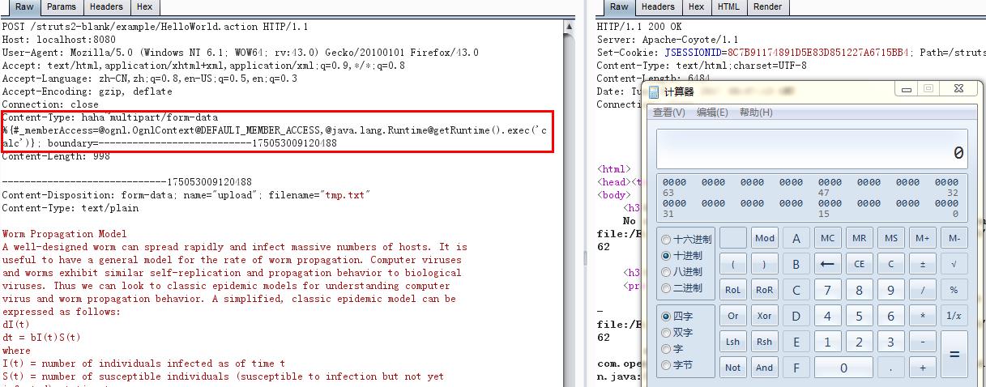Click the square root √ key
This screenshot has width=986, height=387.
[954, 264]
